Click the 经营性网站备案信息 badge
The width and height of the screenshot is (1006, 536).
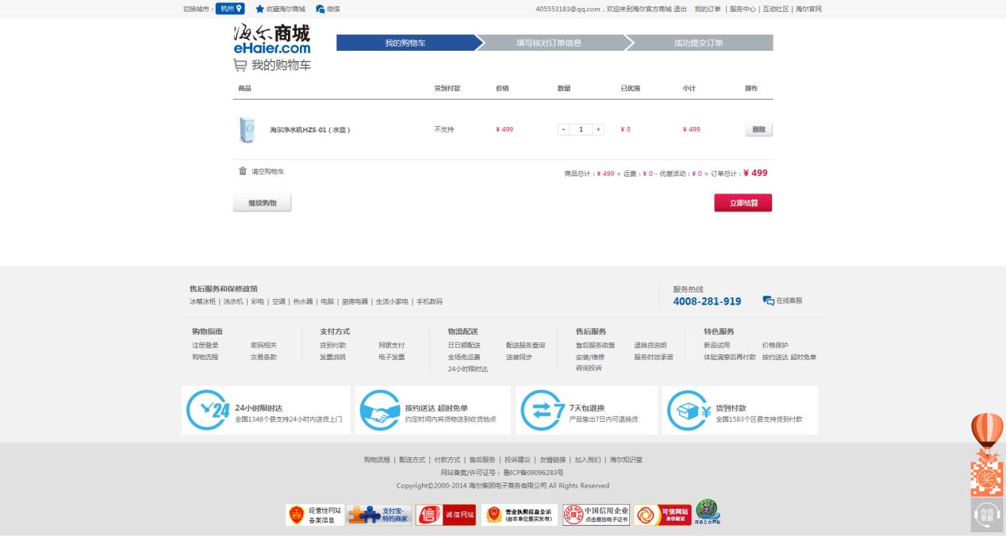(315, 515)
